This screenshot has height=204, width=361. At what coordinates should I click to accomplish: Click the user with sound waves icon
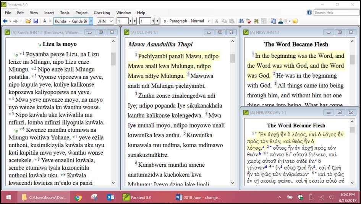coord(282,21)
